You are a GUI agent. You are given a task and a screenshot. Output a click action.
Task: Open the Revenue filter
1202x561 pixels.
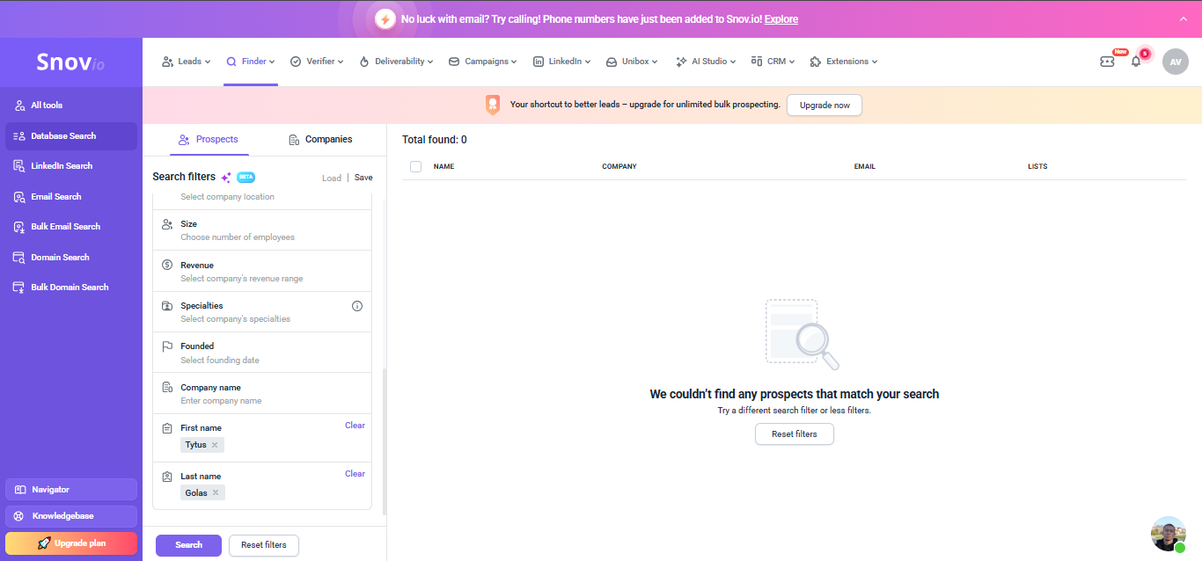[262, 271]
